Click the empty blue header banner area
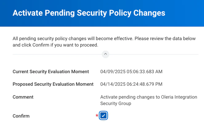The image size is (204, 124). tap(185, 13)
